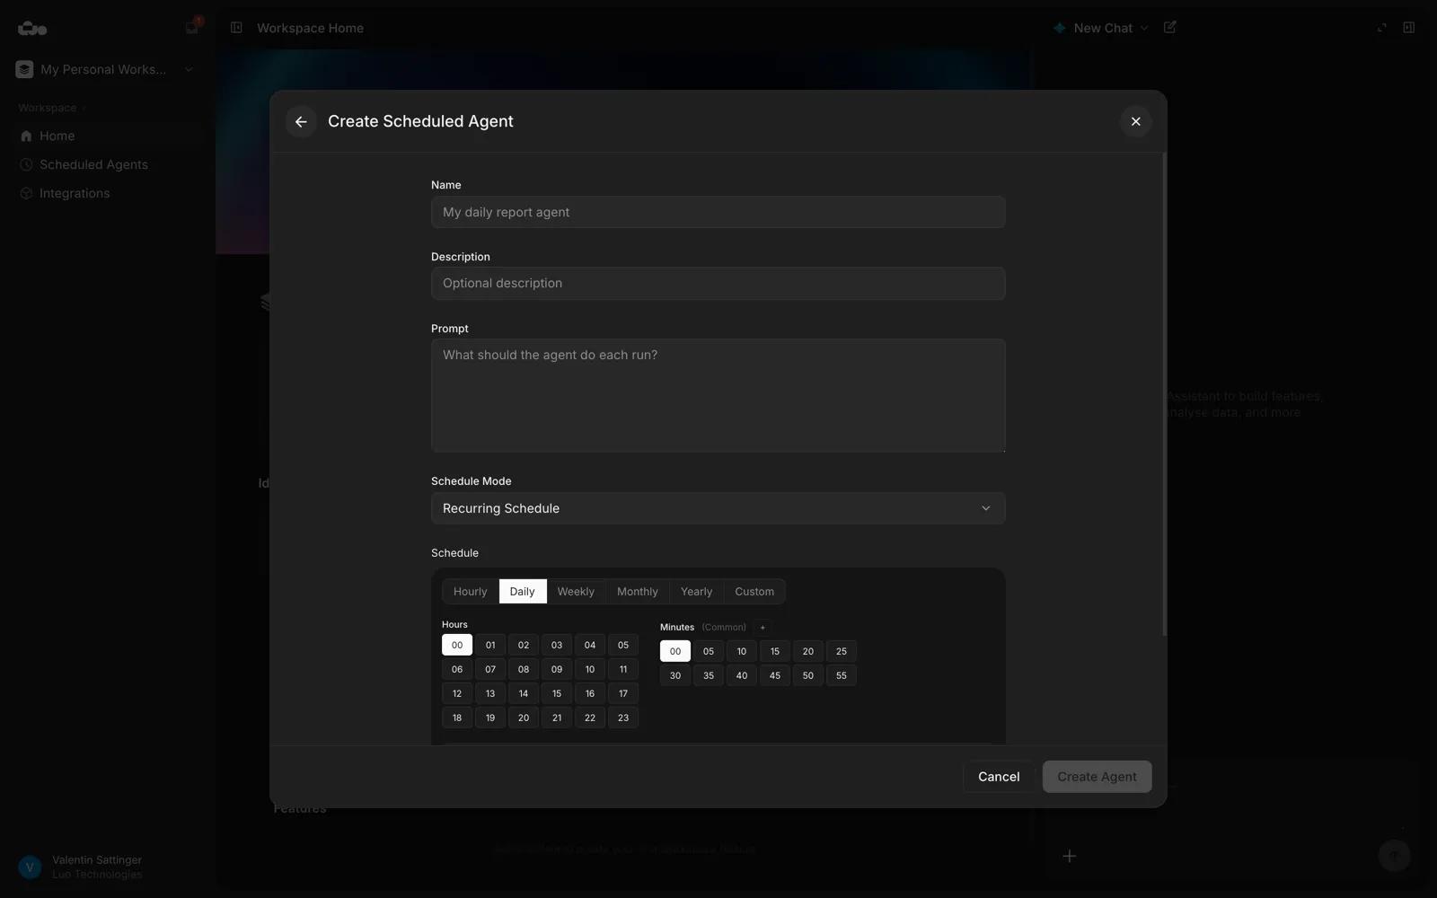Click into the Name input field
The width and height of the screenshot is (1437, 898).
(718, 213)
